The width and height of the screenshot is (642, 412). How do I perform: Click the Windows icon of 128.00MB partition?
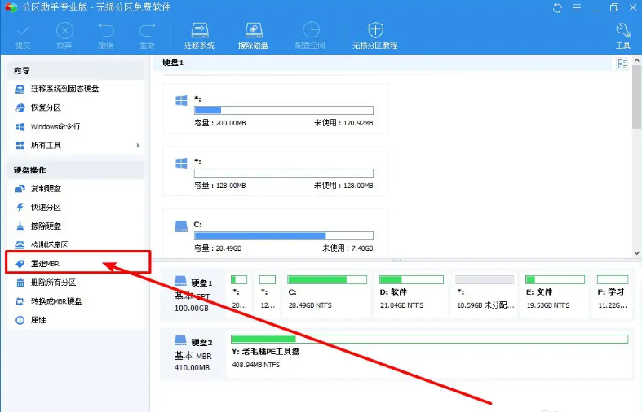pos(181,163)
